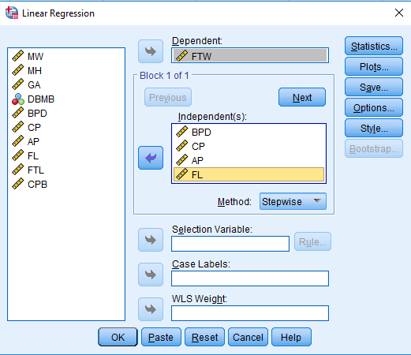Select the DBMB nominal variable in list
The height and width of the screenshot is (355, 411).
coord(33,99)
